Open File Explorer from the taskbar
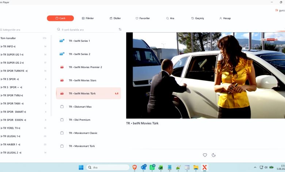The height and width of the screenshot is (172, 285). pyautogui.click(x=196, y=167)
